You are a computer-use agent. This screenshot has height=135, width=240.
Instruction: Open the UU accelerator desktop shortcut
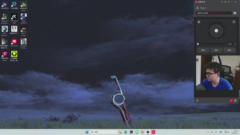tap(14, 5)
